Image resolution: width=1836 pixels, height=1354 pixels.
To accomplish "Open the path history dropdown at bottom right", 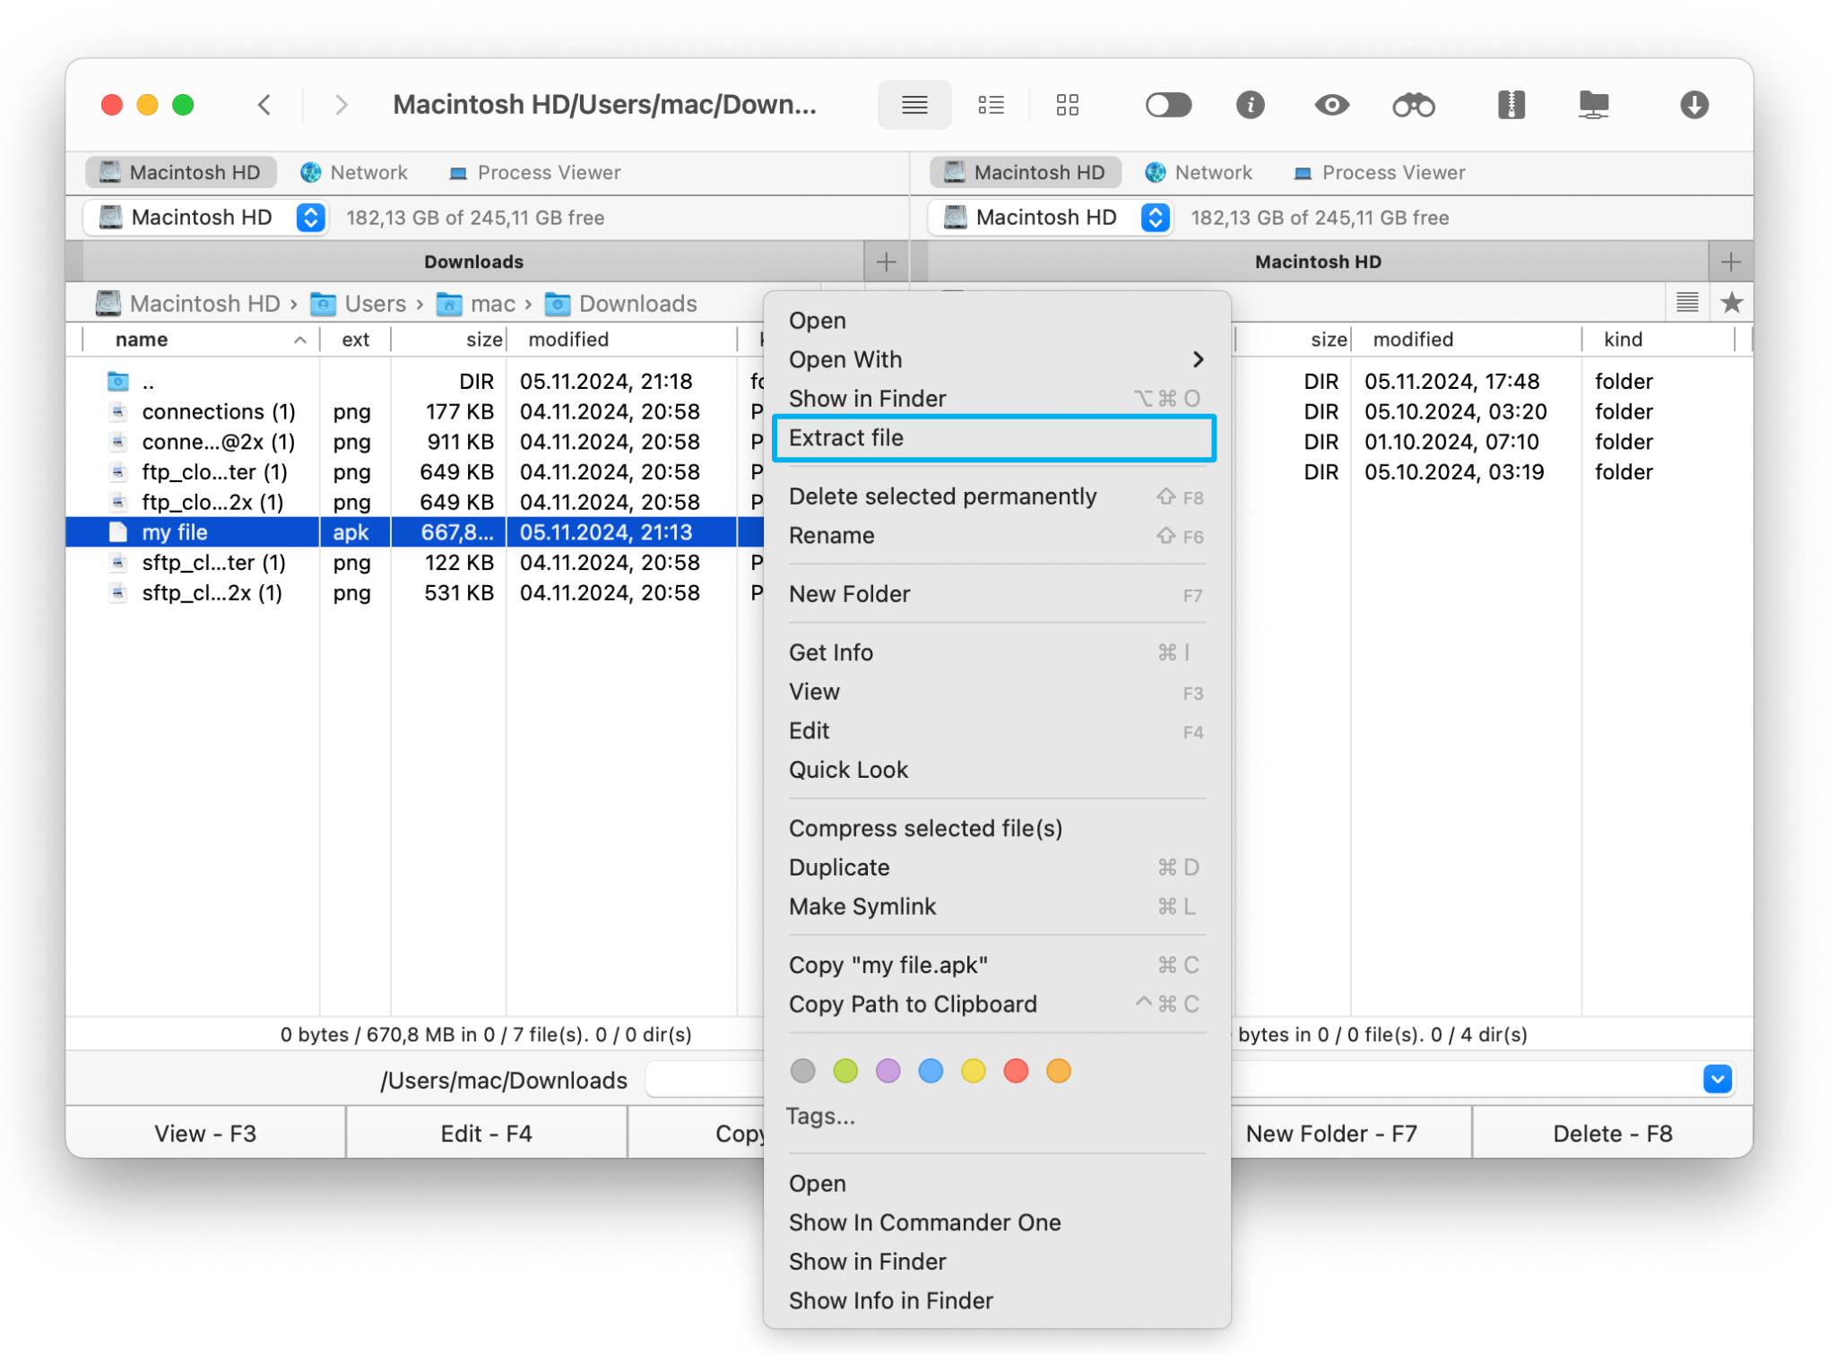I will (x=1718, y=1079).
